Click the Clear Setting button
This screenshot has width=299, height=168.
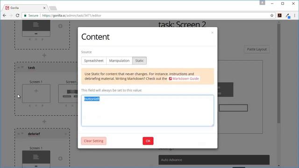tap(93, 141)
